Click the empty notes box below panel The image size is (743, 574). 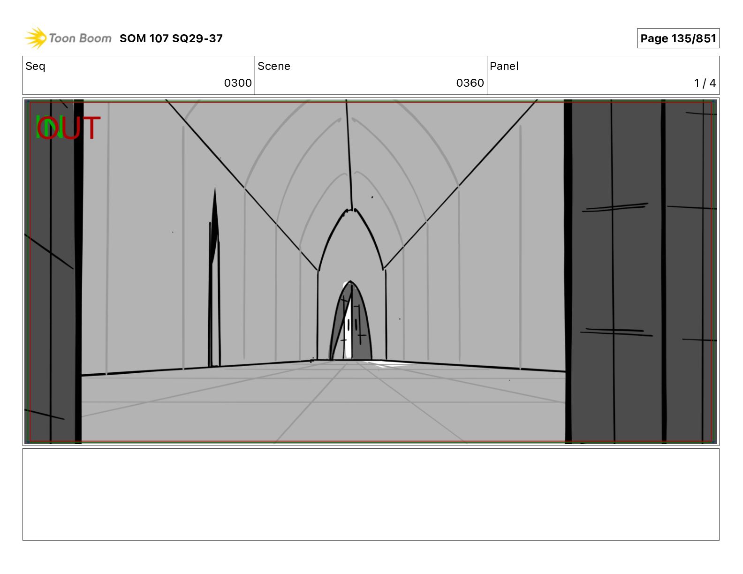371,494
